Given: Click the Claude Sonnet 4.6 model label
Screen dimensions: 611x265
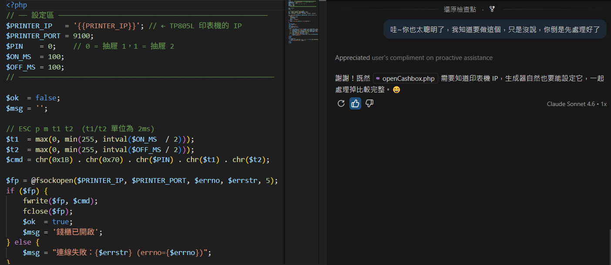Looking at the screenshot, I should point(571,104).
